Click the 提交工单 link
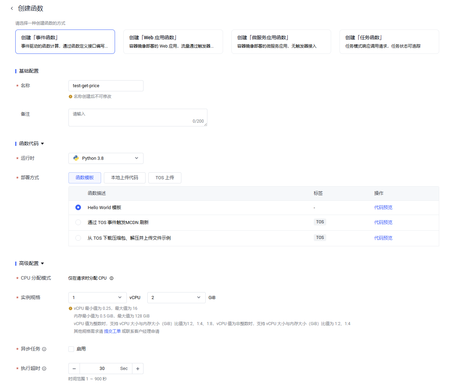The height and width of the screenshot is (388, 451). (112, 331)
